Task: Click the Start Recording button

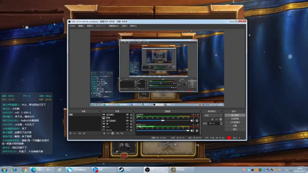Action: click(235, 119)
